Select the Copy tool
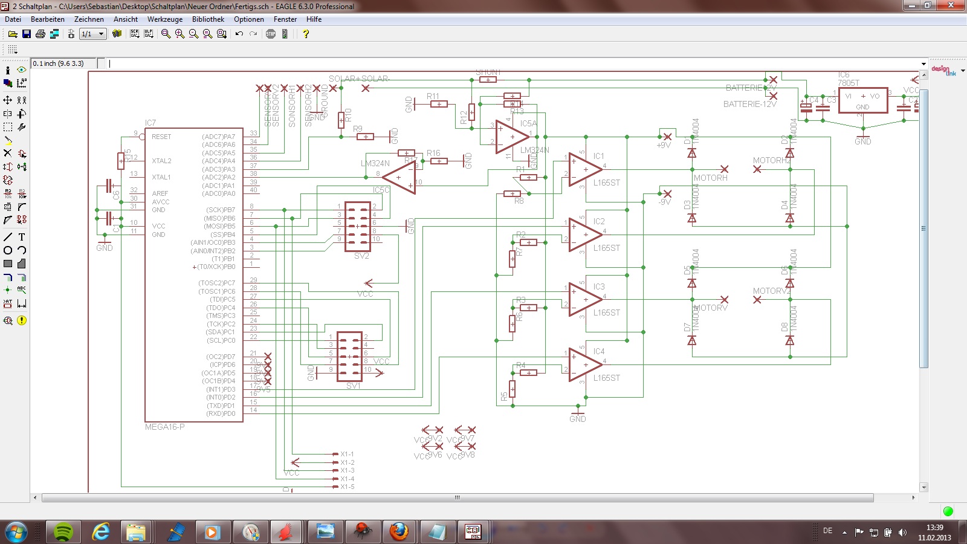 [22, 100]
